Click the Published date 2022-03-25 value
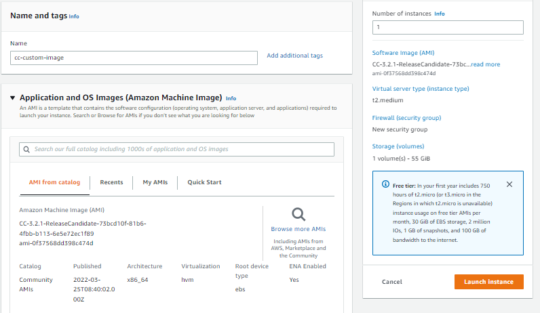The width and height of the screenshot is (540, 313). point(94,289)
